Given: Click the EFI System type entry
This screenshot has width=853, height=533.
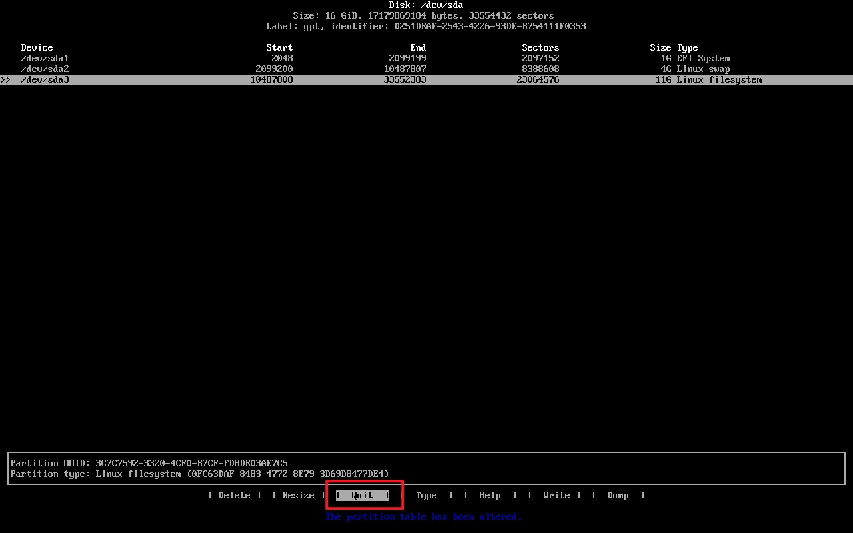Looking at the screenshot, I should (703, 58).
